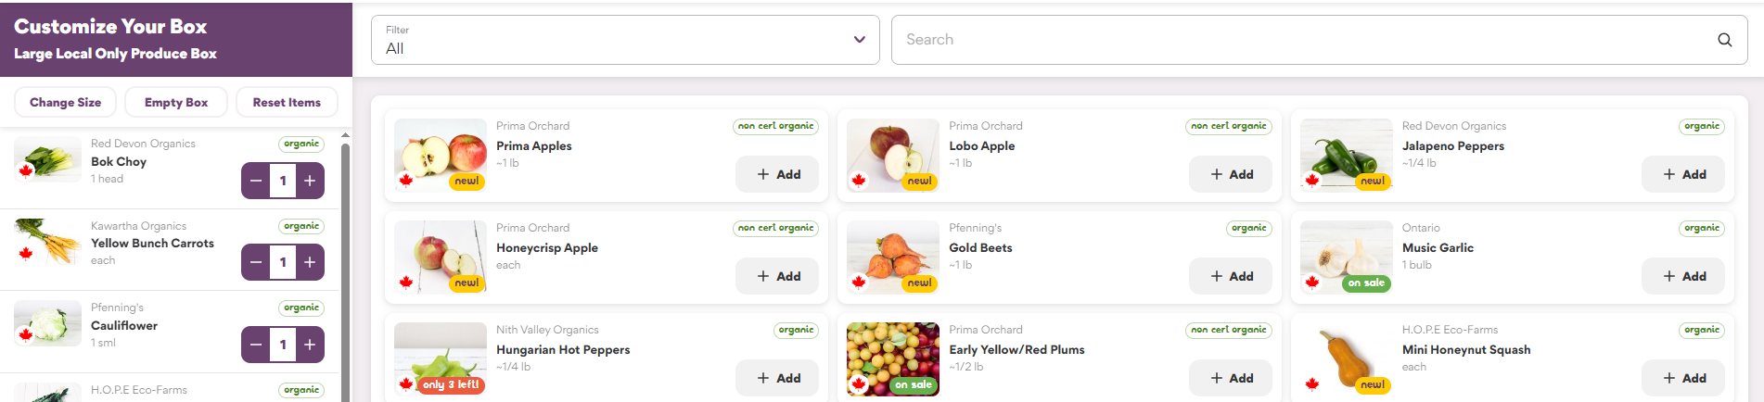The image size is (1764, 402).
Task: Add Music Garlic to the box
Action: [1683, 276]
